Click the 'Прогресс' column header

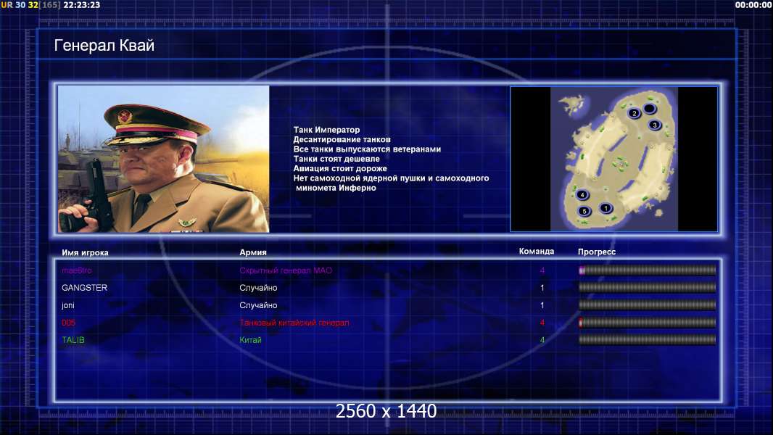(597, 252)
